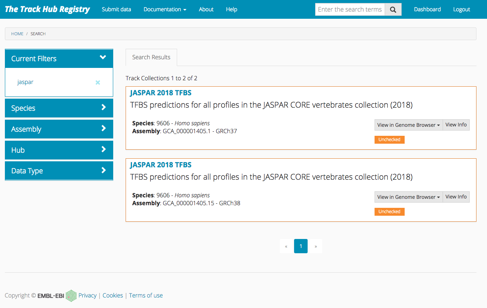The width and height of the screenshot is (487, 308).
Task: Open View in Genome Browser for GRCh37
Action: (x=408, y=125)
